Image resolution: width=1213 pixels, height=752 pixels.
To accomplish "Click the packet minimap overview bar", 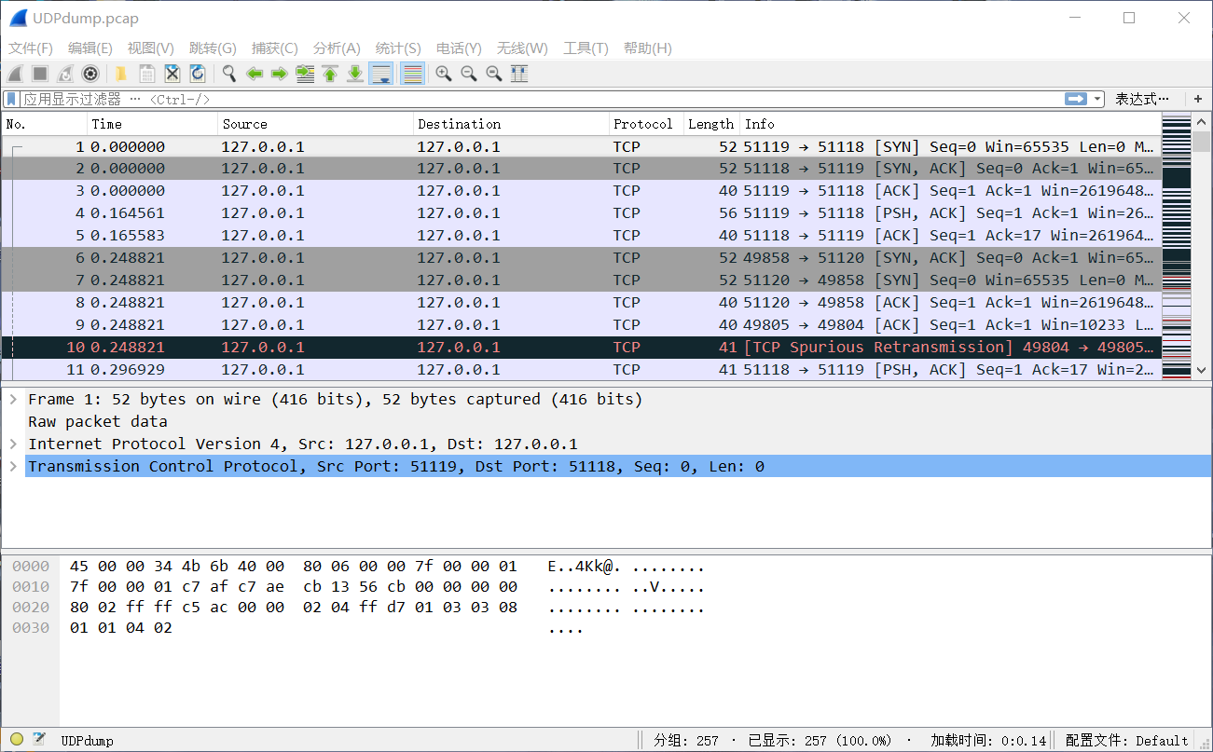I will [1177, 247].
